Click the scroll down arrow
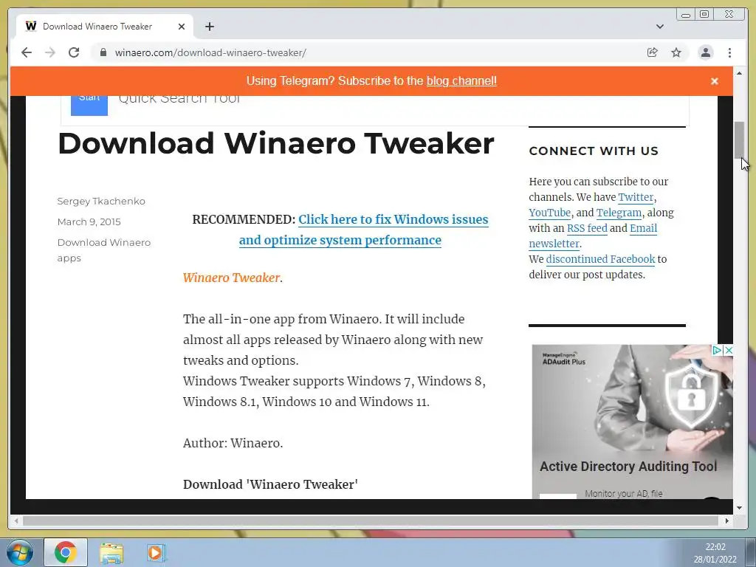The height and width of the screenshot is (567, 756). [x=739, y=507]
